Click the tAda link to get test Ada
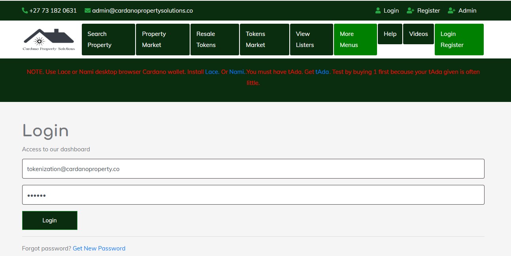This screenshot has width=511, height=256. pyautogui.click(x=321, y=72)
